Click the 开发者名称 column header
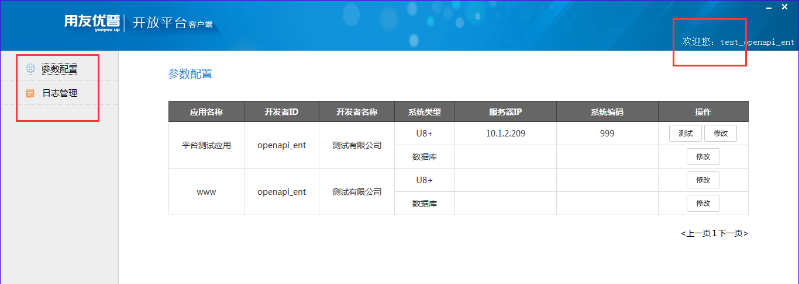 [357, 112]
